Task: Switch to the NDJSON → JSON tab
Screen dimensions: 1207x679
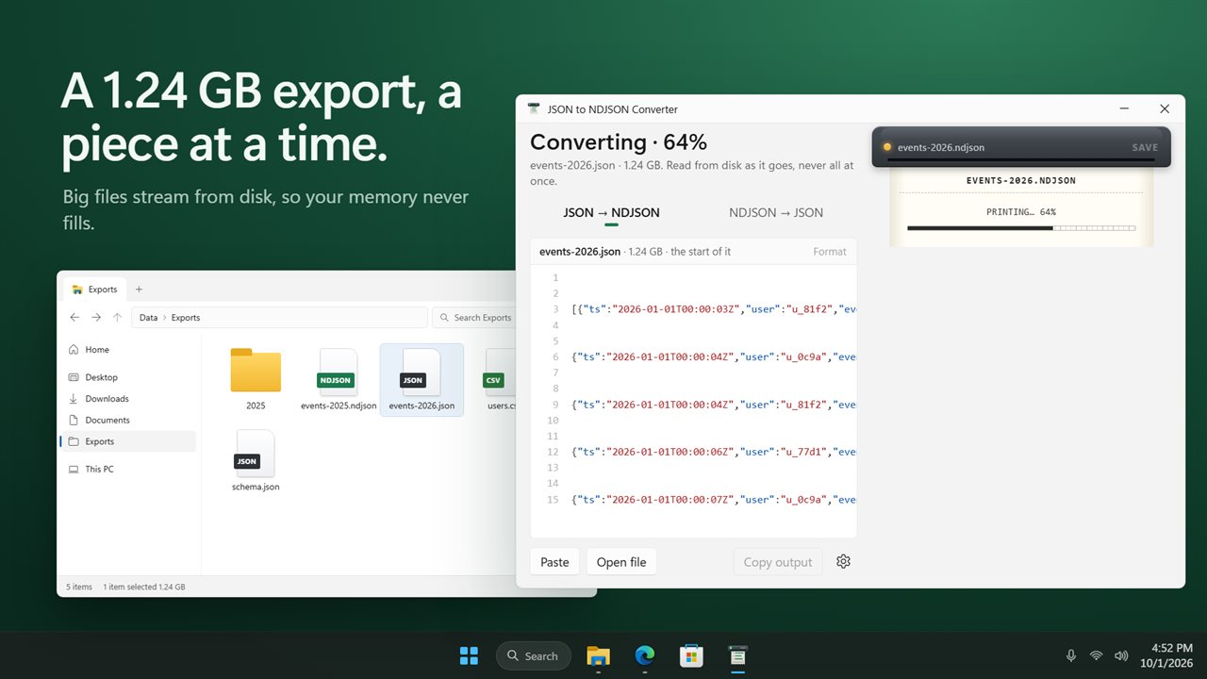Action: (776, 212)
